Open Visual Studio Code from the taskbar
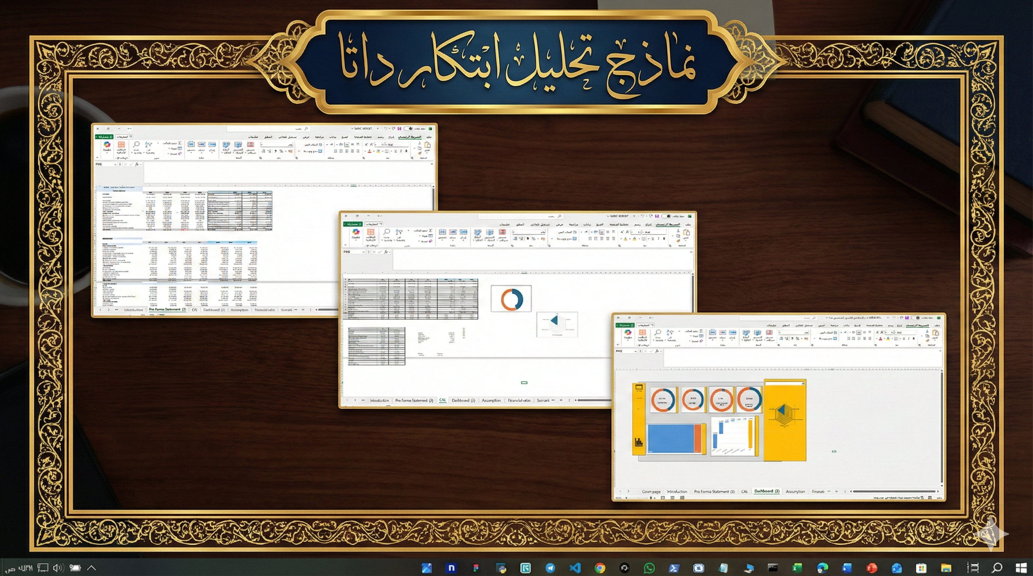The image size is (1033, 576). (x=575, y=568)
